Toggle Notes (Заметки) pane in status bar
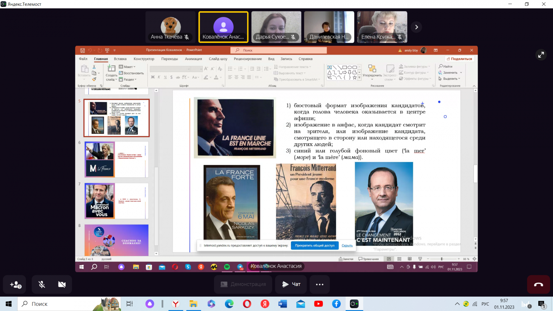This screenshot has height=311, width=553. 346,259
